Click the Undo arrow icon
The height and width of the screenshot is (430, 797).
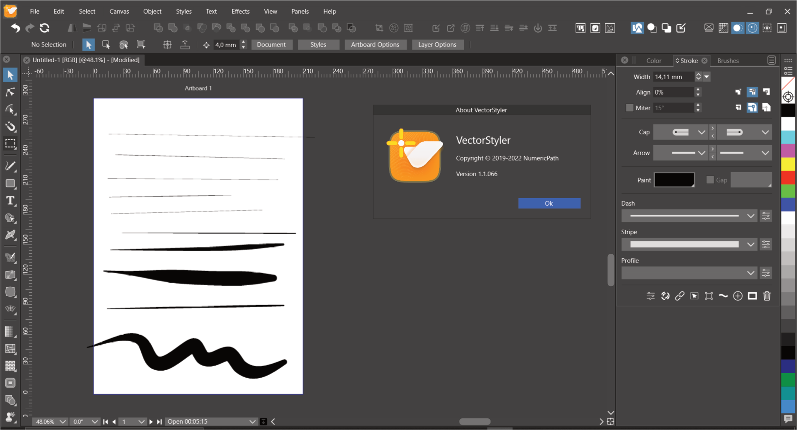click(x=15, y=28)
